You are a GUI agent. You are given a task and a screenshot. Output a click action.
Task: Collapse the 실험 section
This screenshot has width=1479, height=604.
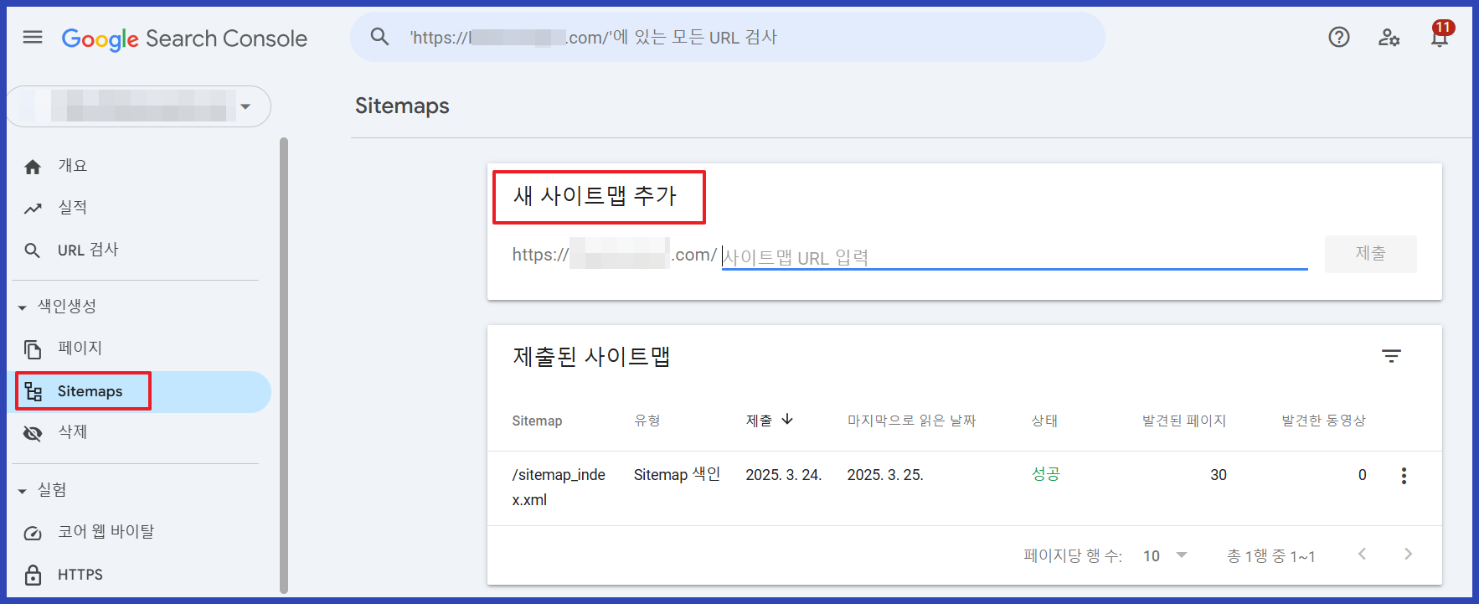point(23,491)
